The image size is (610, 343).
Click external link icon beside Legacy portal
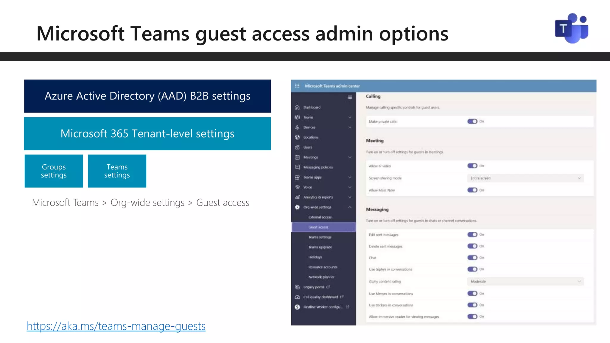(328, 287)
